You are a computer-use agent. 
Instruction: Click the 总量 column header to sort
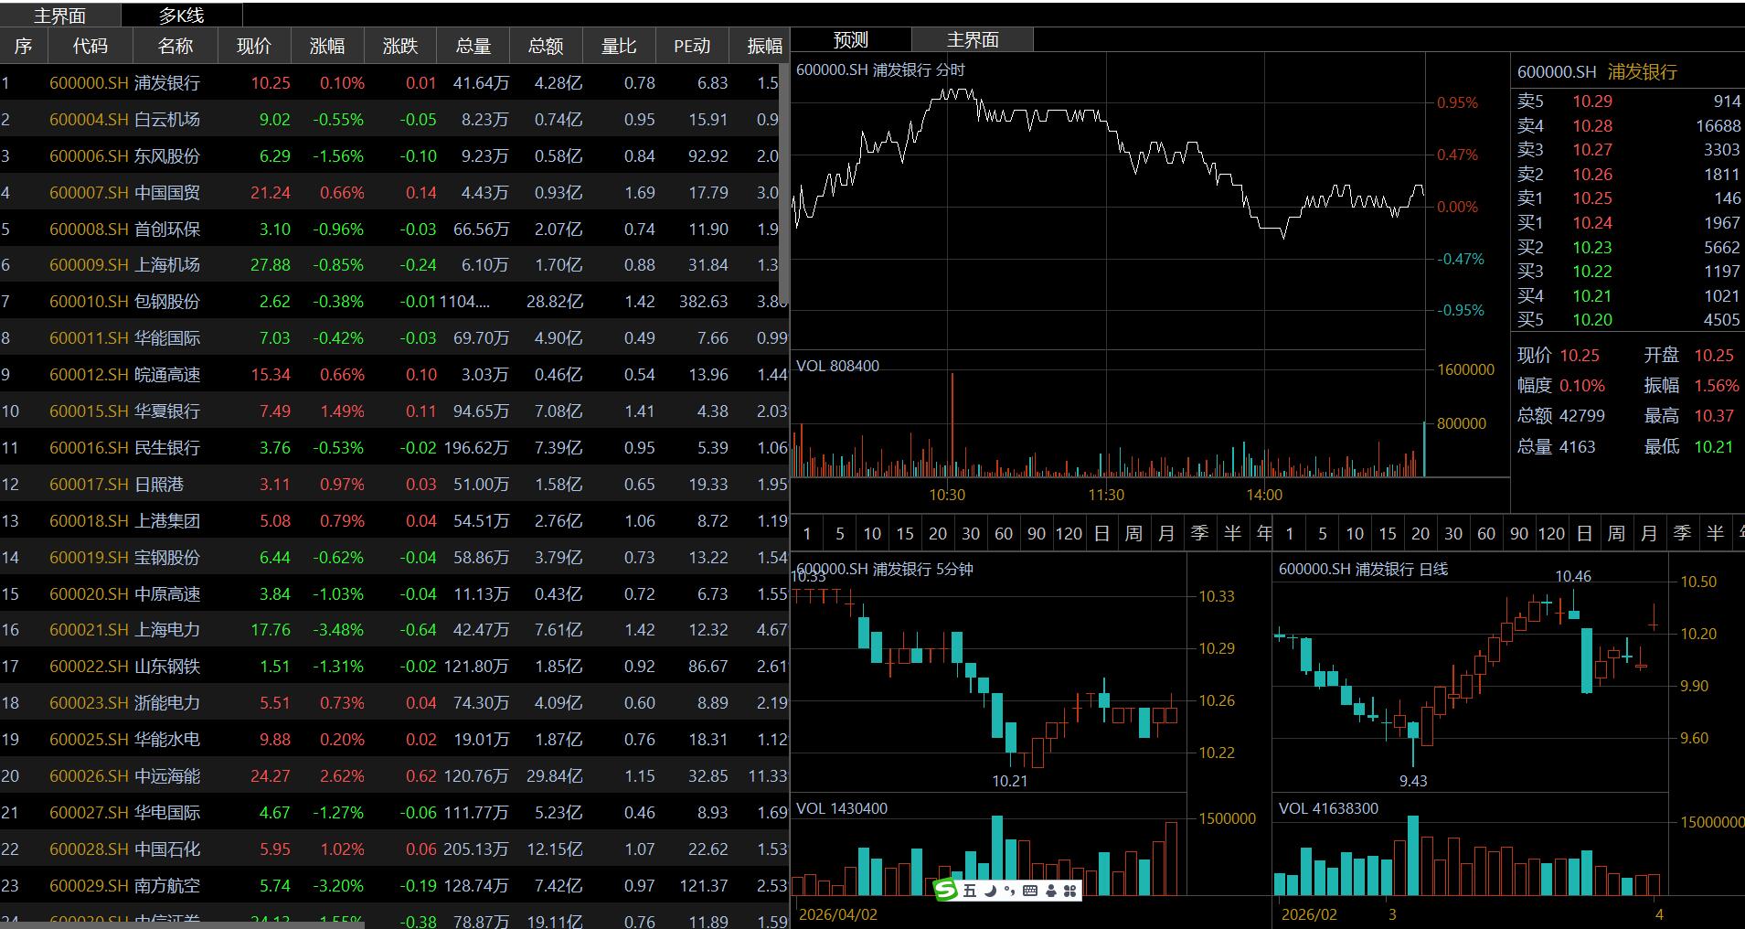(x=473, y=46)
